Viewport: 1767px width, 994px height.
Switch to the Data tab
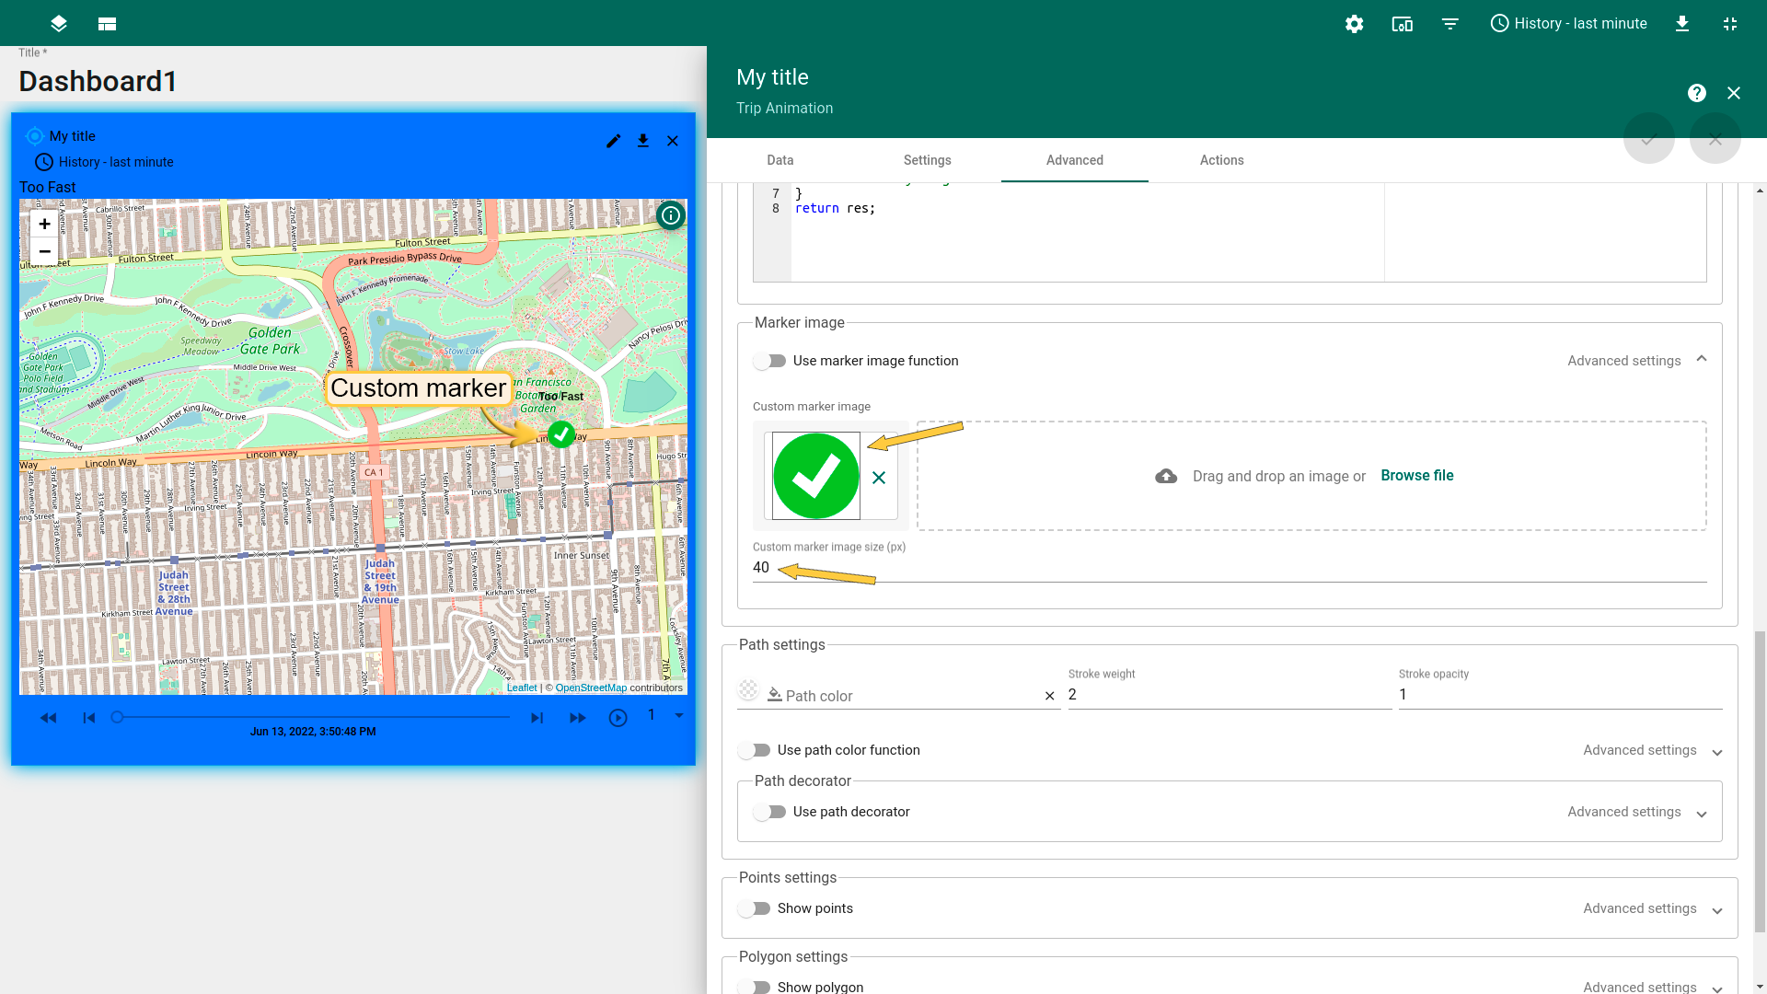pos(780,160)
